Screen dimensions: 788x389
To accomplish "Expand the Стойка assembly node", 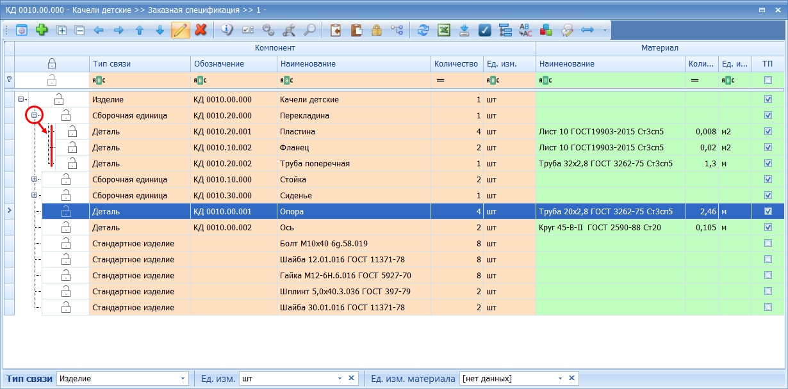I will [34, 179].
